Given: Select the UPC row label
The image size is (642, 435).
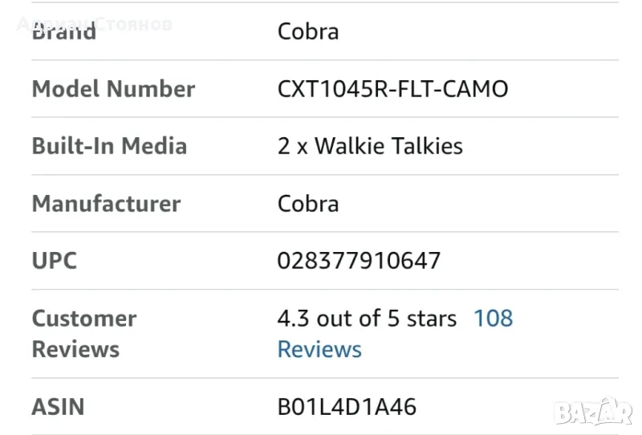Looking at the screenshot, I should pyautogui.click(x=55, y=261).
